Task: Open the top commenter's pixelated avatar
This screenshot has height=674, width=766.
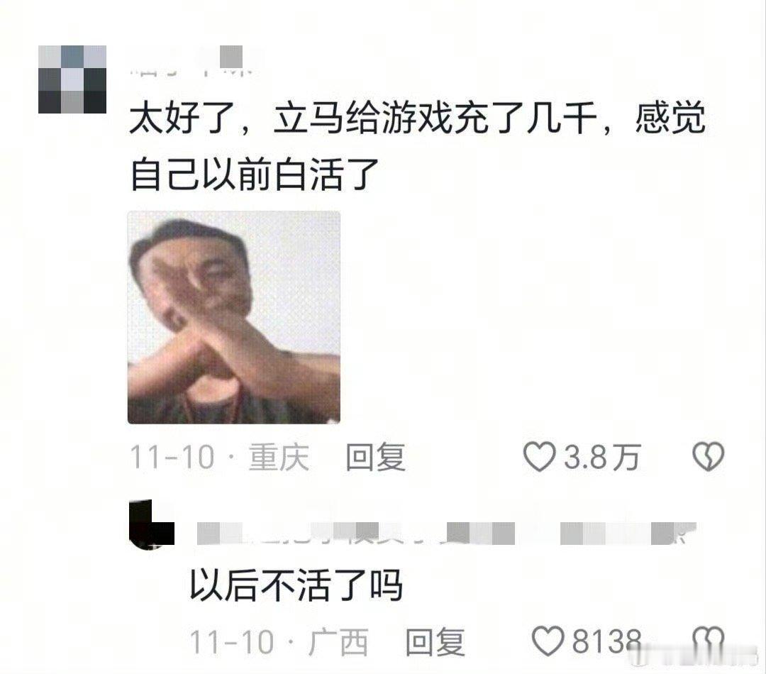Action: (72, 79)
